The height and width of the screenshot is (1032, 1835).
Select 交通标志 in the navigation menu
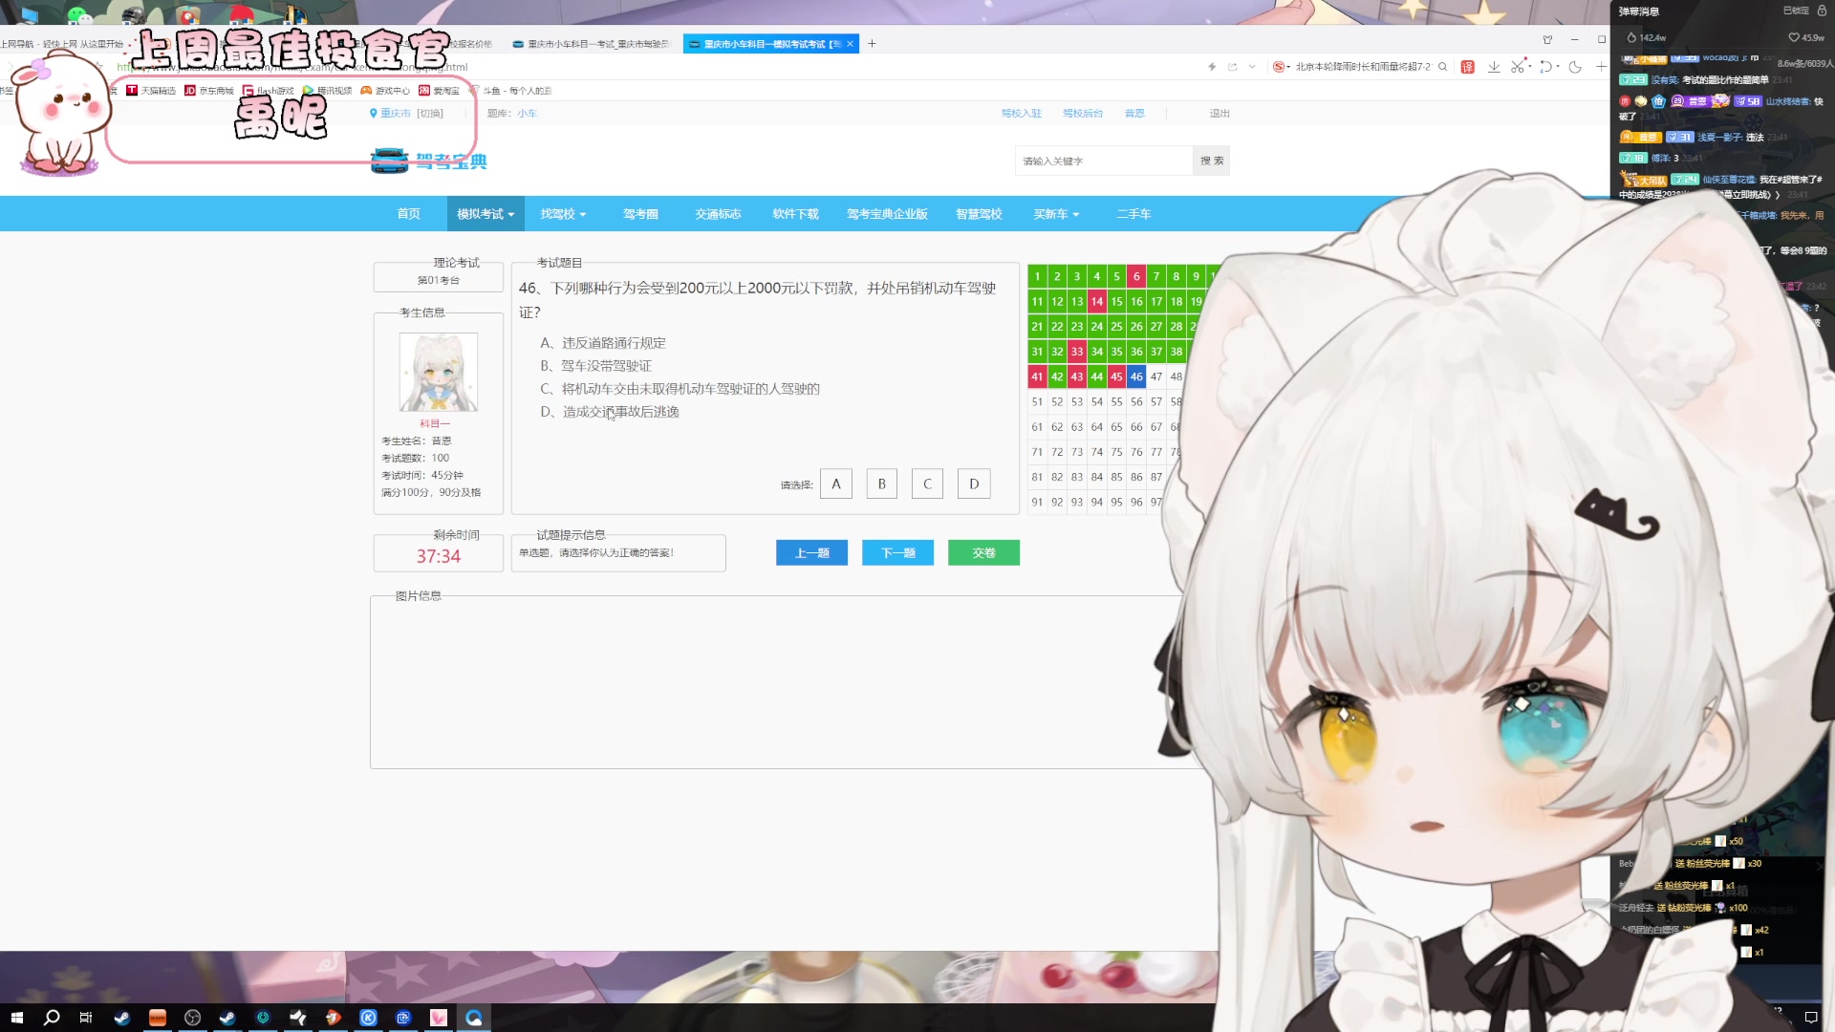click(x=716, y=214)
